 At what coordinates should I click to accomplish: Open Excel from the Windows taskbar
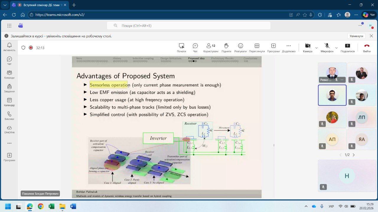(x=51, y=206)
